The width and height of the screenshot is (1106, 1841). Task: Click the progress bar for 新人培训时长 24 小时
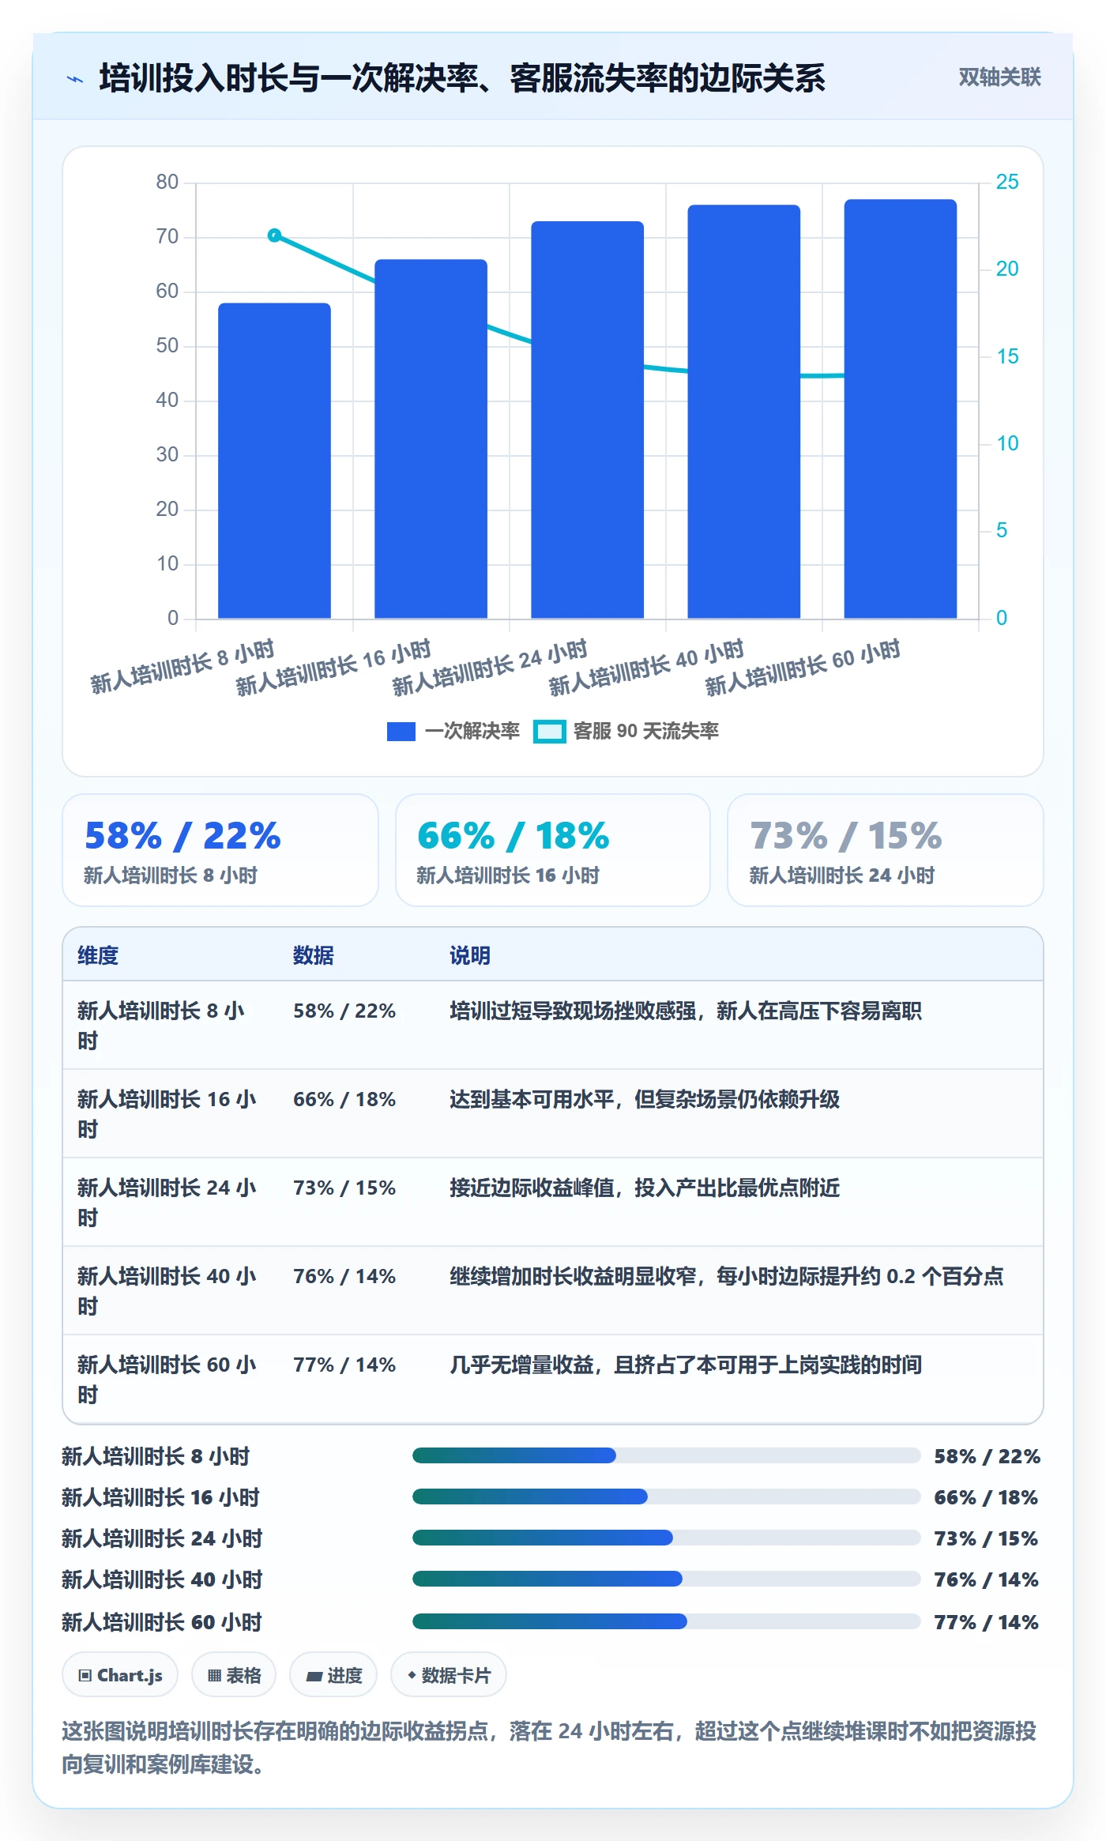click(x=667, y=1538)
